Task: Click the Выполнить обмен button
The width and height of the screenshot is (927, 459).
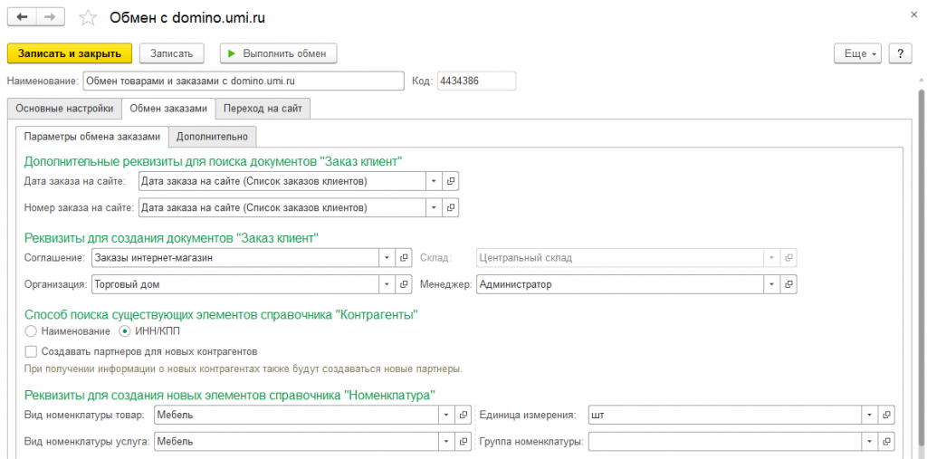Action: (279, 54)
